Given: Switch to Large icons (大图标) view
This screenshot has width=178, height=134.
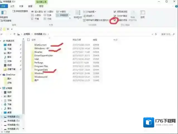Looking at the screenshot, I should [x=49, y=12].
